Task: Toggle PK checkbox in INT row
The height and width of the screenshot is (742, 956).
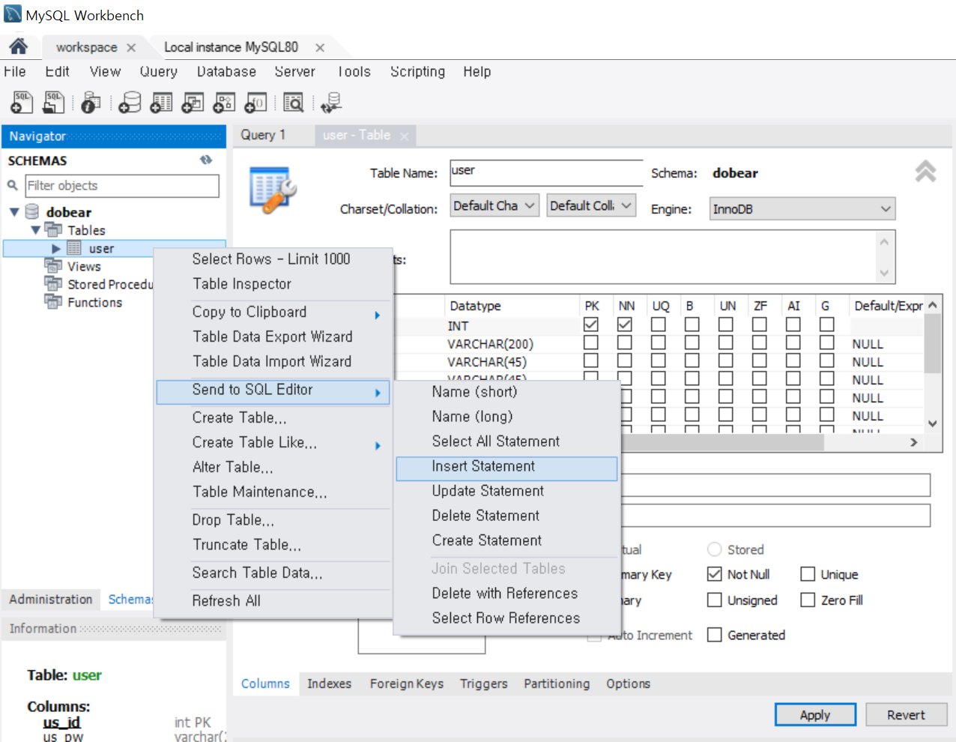Action: click(591, 325)
